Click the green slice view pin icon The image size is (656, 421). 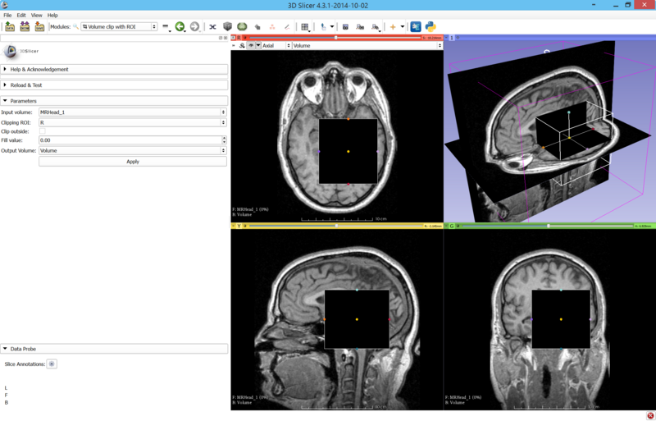coord(446,226)
